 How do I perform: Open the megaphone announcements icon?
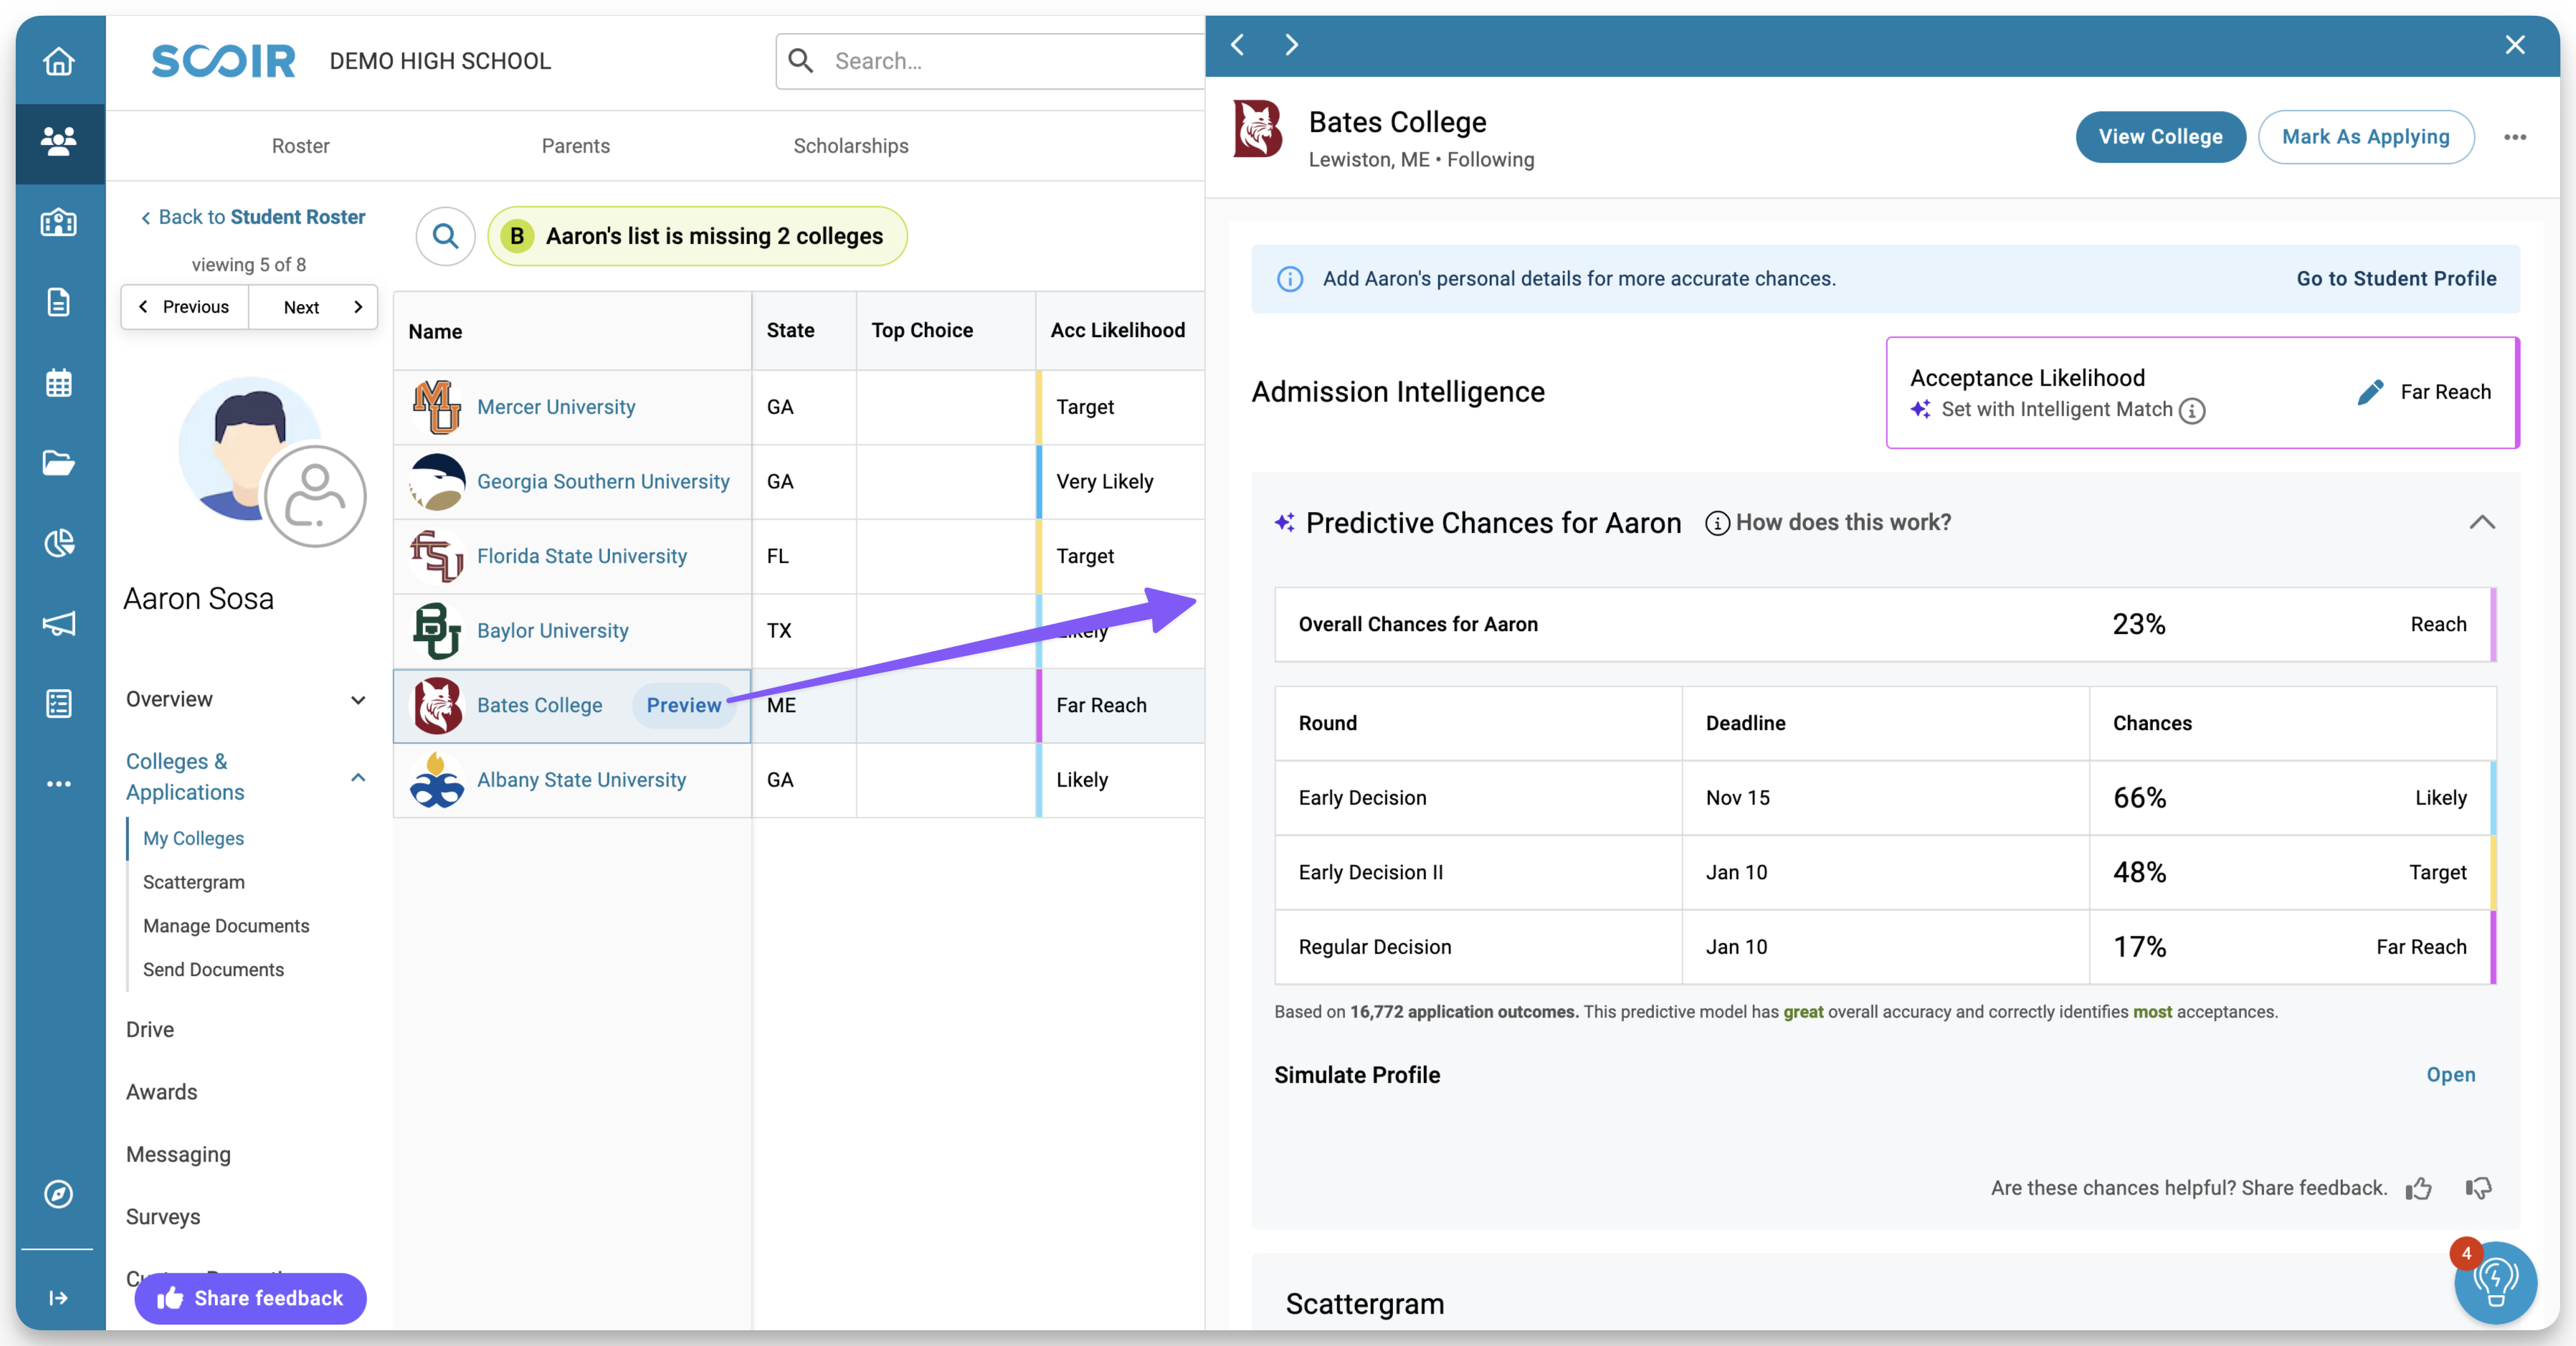point(58,624)
